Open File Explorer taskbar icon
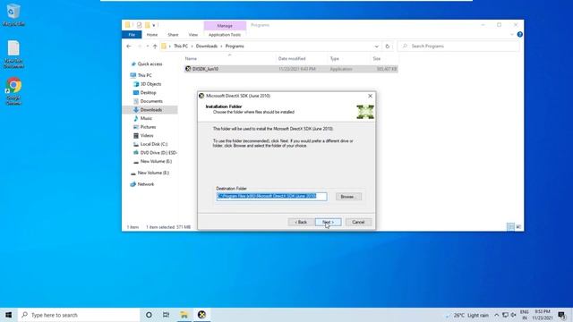Image resolution: width=573 pixels, height=322 pixels. pos(184,315)
